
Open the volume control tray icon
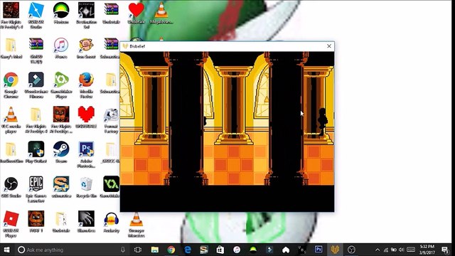point(402,250)
